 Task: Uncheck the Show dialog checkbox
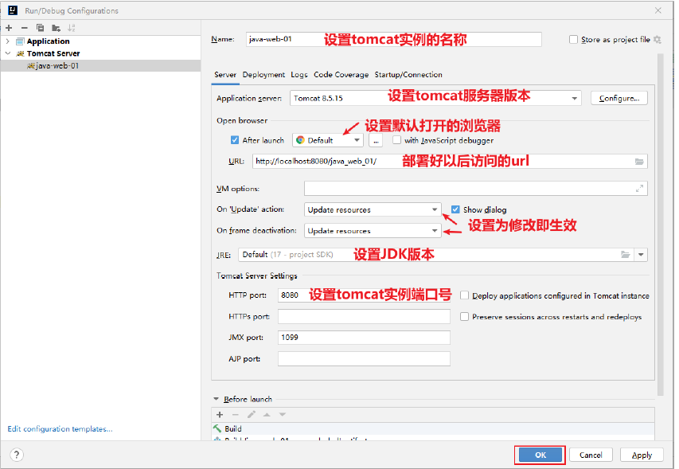(x=455, y=209)
